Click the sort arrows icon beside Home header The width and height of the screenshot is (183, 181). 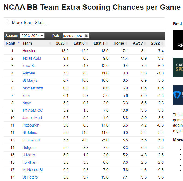click(x=126, y=43)
